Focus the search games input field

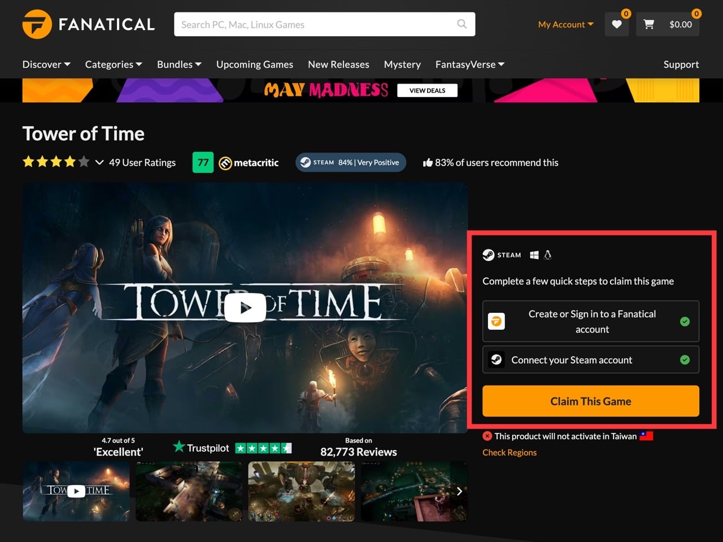pos(325,24)
